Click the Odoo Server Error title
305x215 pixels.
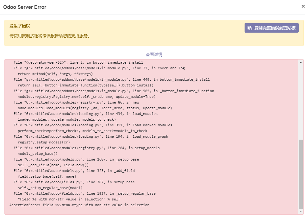(x=25, y=7)
